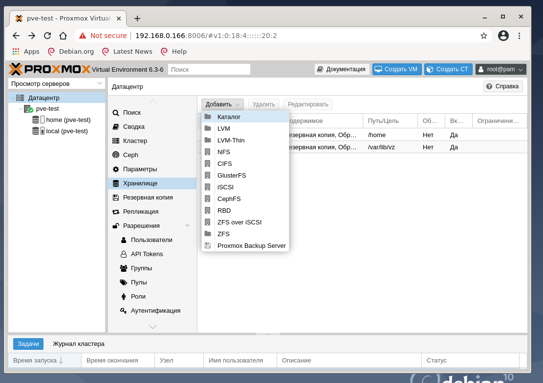Viewport: 543px width, 383px height.
Task: Click the Поиск search field in header
Action: point(209,69)
